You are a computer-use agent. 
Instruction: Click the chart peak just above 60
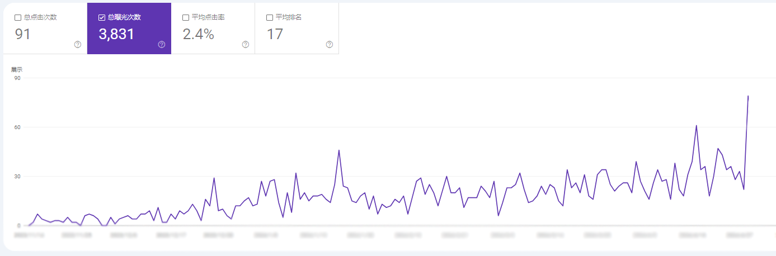pos(696,126)
